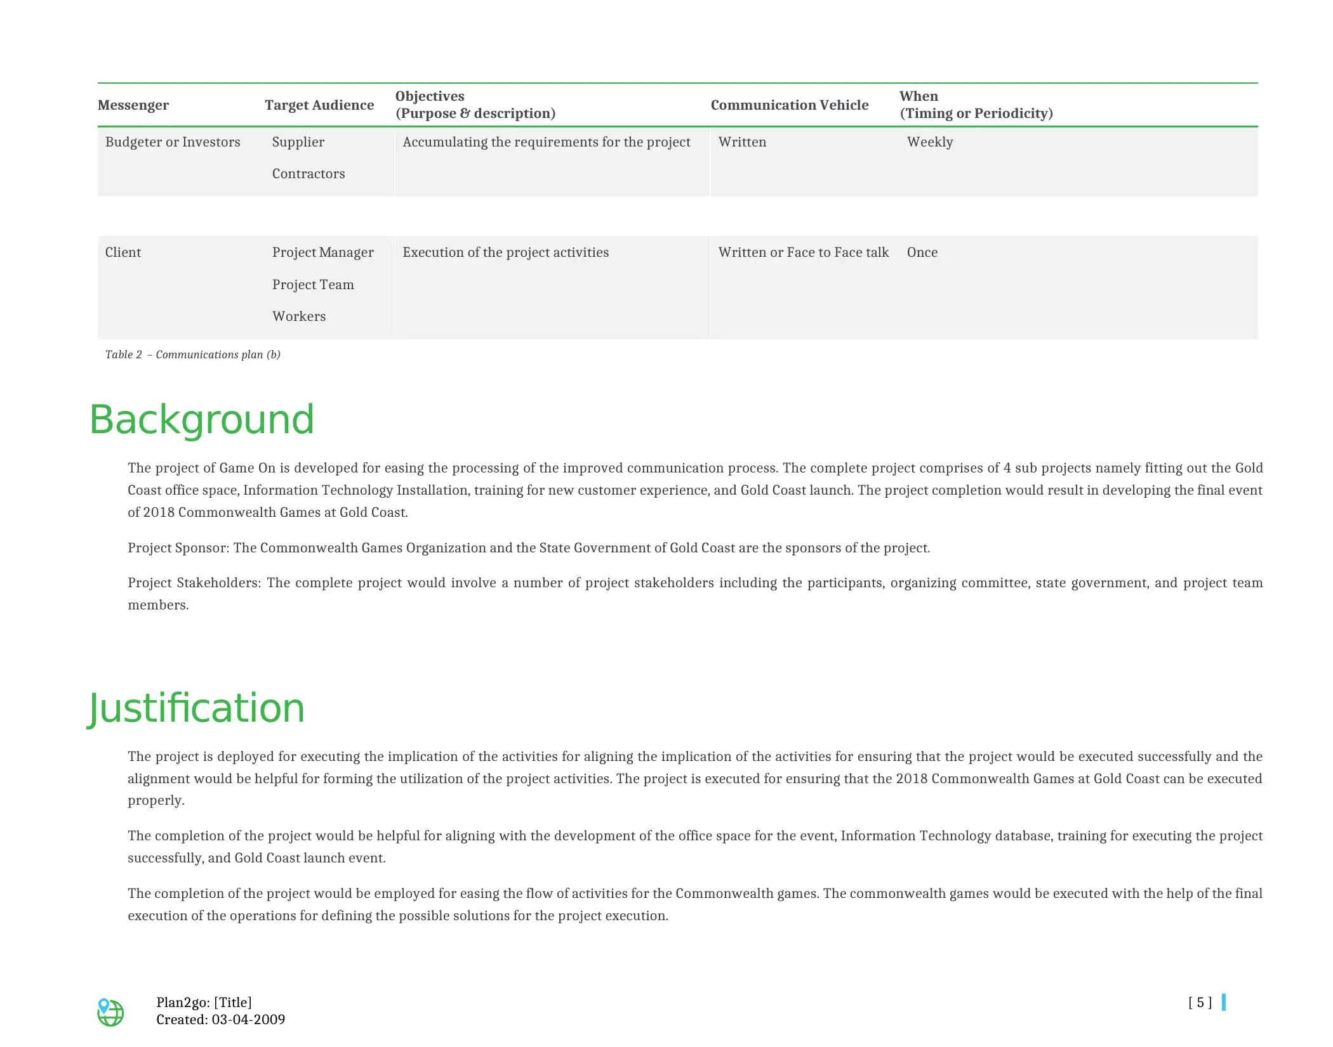This screenshot has height=1047, width=1333.
Task: Click the page number [ 5 ]
Action: (x=1200, y=1003)
